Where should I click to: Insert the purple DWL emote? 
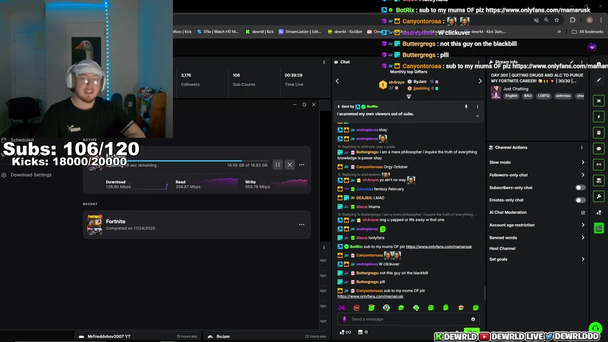pos(342,308)
